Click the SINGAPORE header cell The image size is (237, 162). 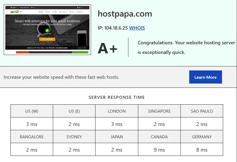tap(159, 111)
